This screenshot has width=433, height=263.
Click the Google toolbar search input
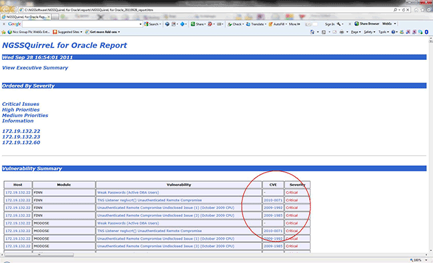(x=80, y=24)
